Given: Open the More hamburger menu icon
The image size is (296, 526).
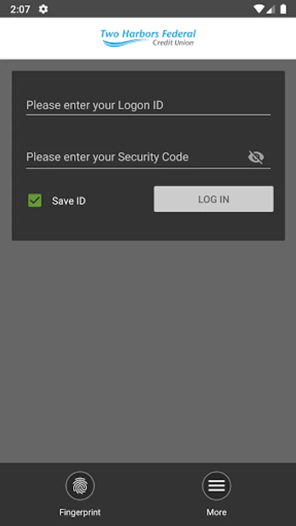Looking at the screenshot, I should (216, 486).
